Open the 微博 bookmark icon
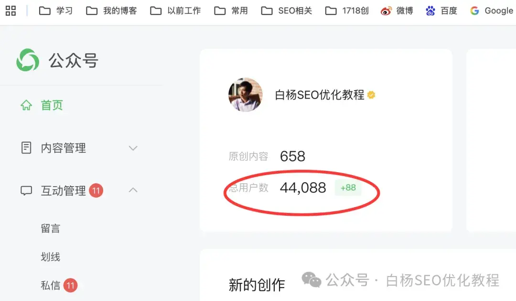This screenshot has height=301, width=516. [386, 11]
